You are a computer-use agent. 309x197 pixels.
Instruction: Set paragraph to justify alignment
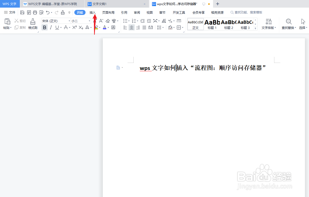[x=144, y=27]
